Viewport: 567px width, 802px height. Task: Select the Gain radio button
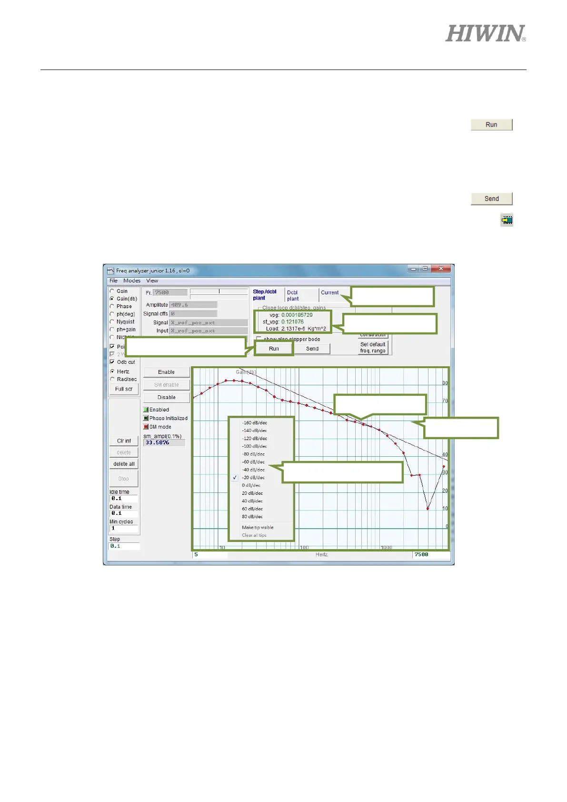tap(112, 291)
